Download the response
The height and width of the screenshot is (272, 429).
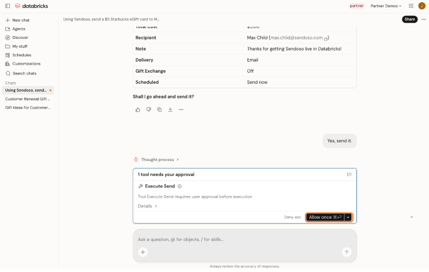click(170, 110)
